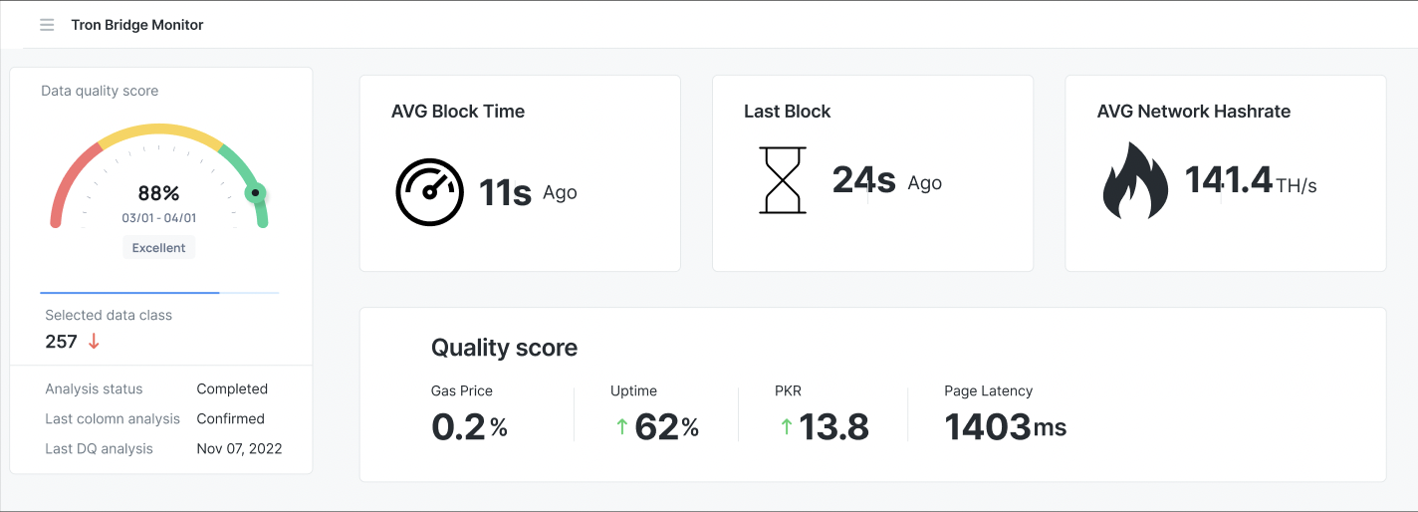Screen dimensions: 1418x512
Task: Click the hourglass icon in Last Block
Action: coord(783,180)
